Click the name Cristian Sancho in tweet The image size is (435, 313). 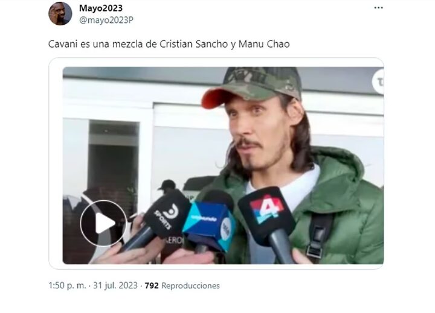tap(194, 44)
